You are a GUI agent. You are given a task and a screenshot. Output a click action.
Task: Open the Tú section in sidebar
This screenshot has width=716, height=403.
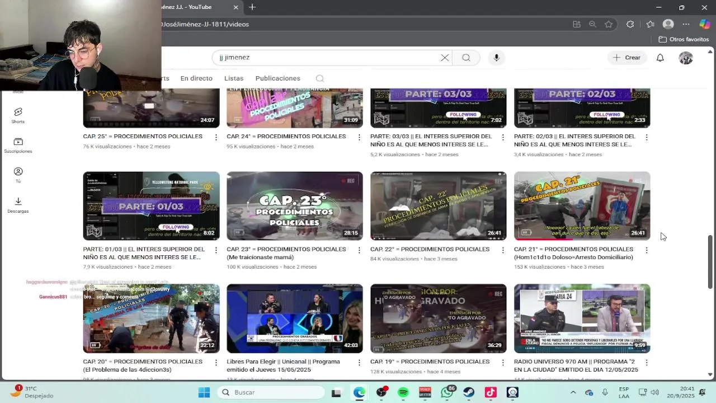click(18, 175)
